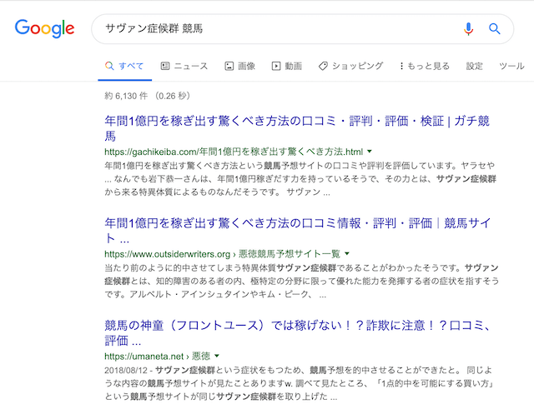Expand dropdown arrow next to umaneta.net 悪徳
The width and height of the screenshot is (534, 409).
[x=217, y=356]
